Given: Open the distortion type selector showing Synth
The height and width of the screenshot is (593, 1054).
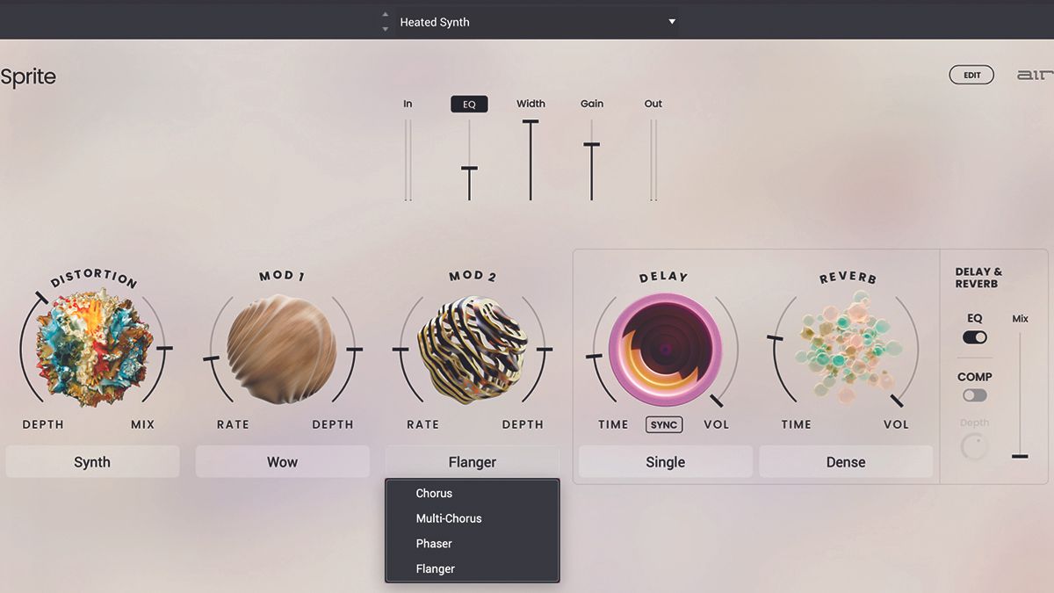Looking at the screenshot, I should point(92,461).
